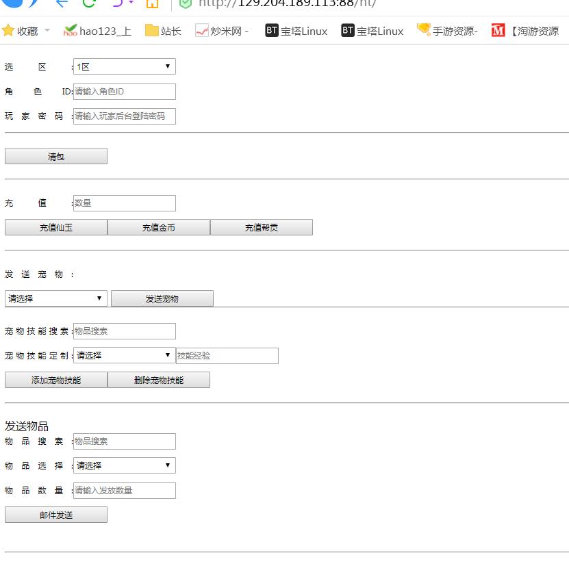The width and height of the screenshot is (569, 581).
Task: Open the hao123_上 bookmark
Action: coord(97,31)
